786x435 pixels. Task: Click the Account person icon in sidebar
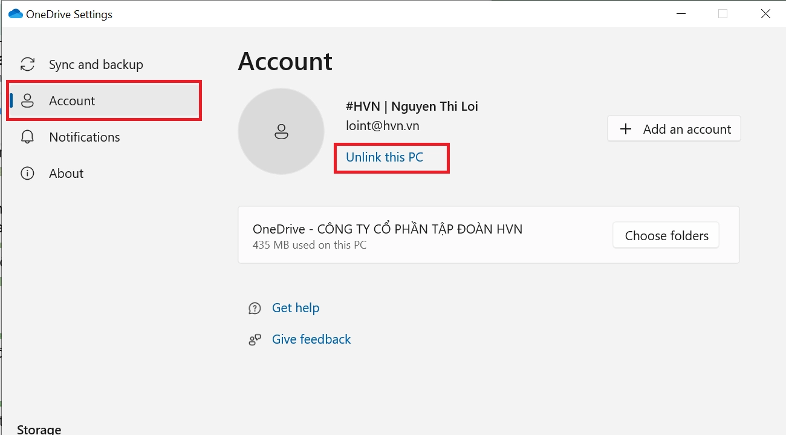[27, 101]
